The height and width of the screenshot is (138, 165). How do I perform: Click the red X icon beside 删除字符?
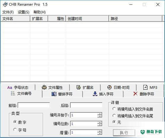pyautogui.click(x=135, y=94)
